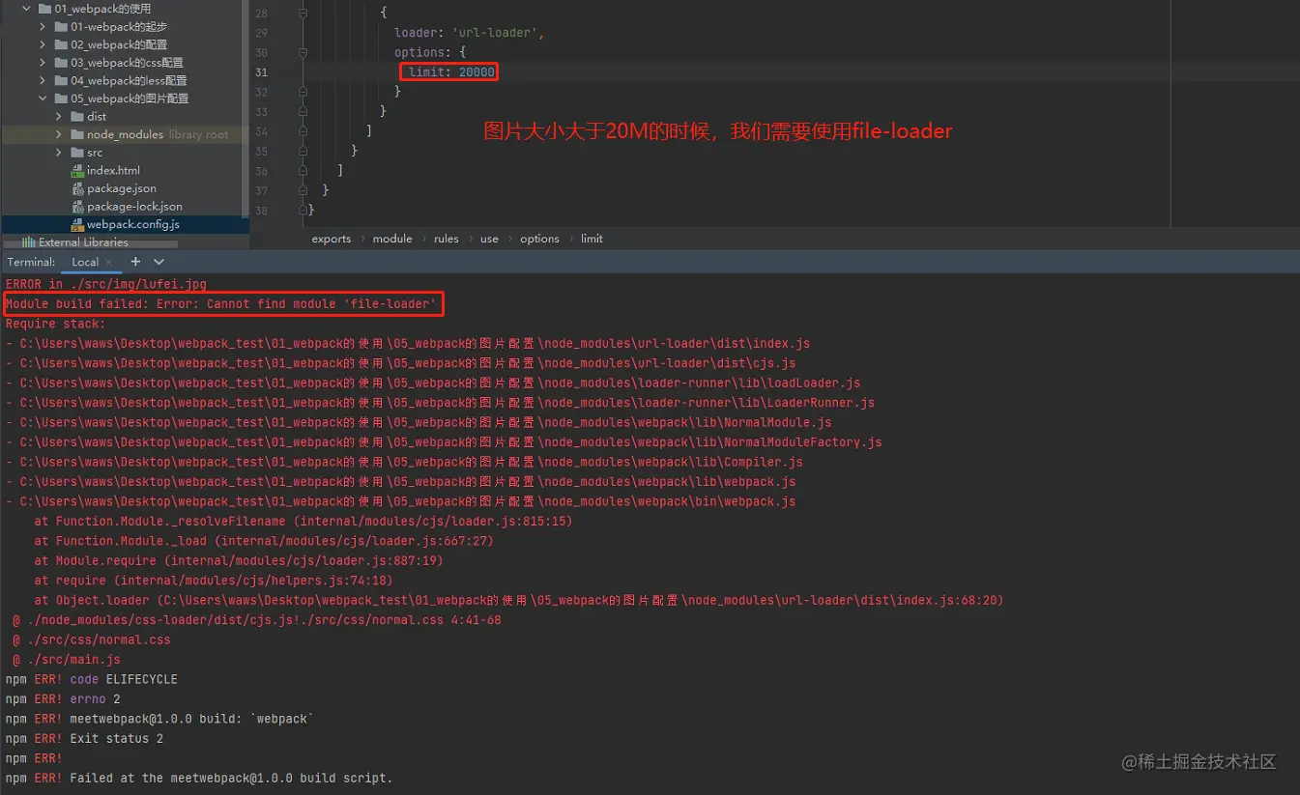Screen dimensions: 1300x795
Task: Click the 03_webpack的css配置 folder icon
Action: tap(61, 63)
